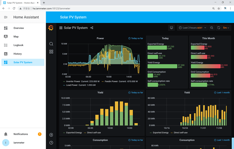Open the Last 3 hours time picker

click(192, 28)
